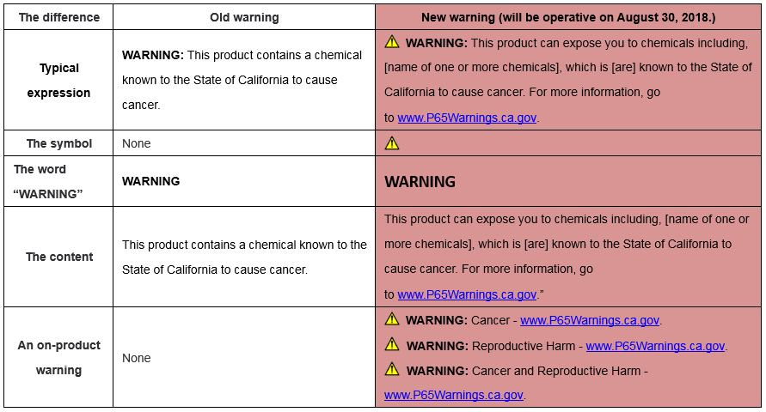
Task: Click warning icon beside 'Reproductive Harm' line
Action: point(392,344)
